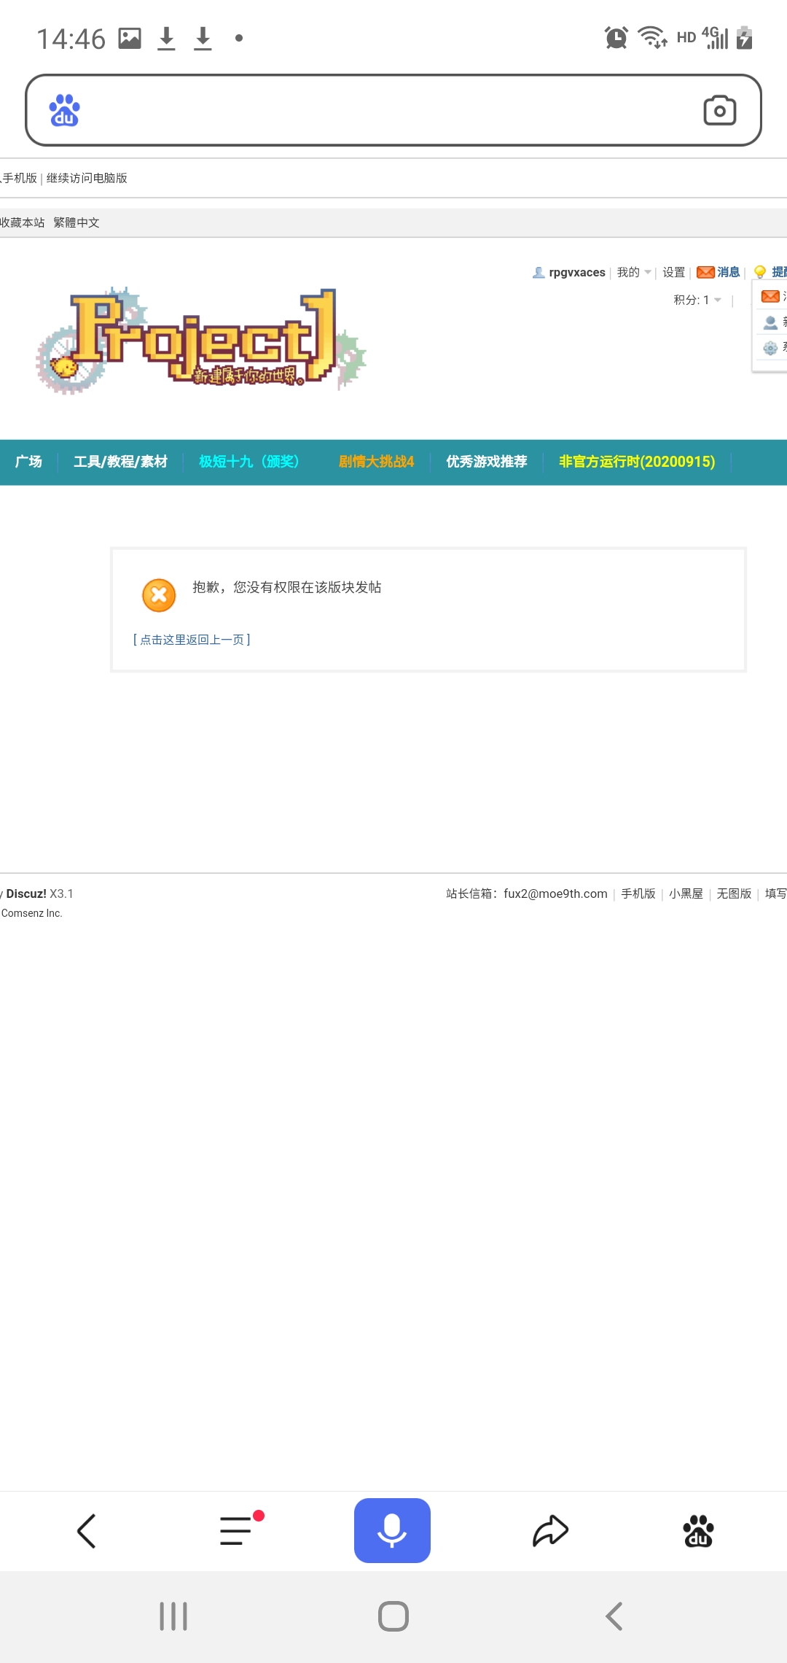Image resolution: width=787 pixels, height=1663 pixels.
Task: Open rpgvxaces user profile link
Action: (x=577, y=272)
